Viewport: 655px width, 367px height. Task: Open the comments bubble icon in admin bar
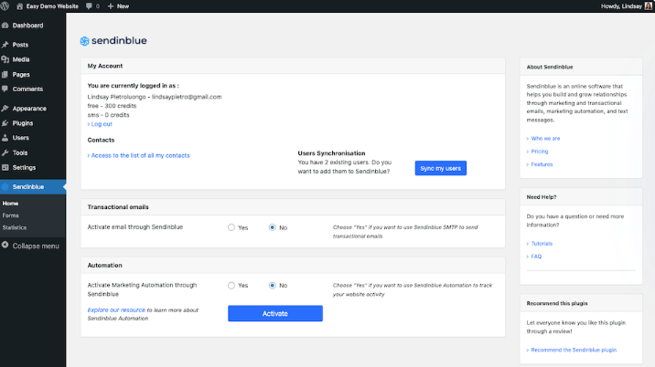tap(89, 6)
